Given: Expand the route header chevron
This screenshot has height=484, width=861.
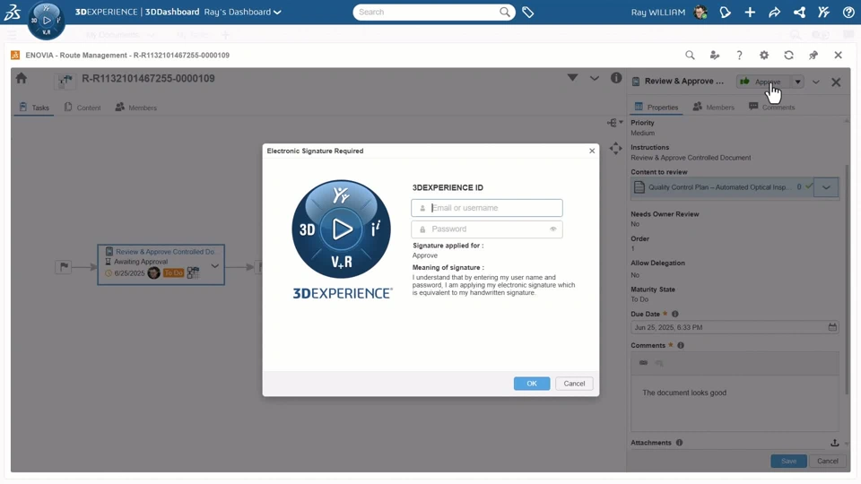Looking at the screenshot, I should pos(594,79).
